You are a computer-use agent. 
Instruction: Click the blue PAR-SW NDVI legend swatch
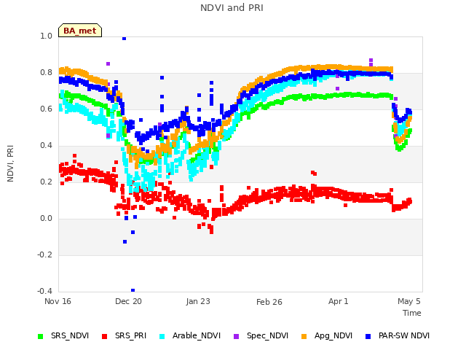click(368, 336)
